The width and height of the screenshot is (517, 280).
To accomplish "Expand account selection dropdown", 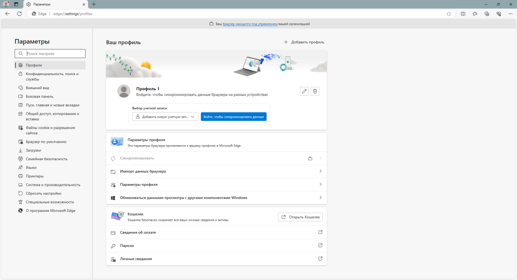I will click(x=165, y=117).
